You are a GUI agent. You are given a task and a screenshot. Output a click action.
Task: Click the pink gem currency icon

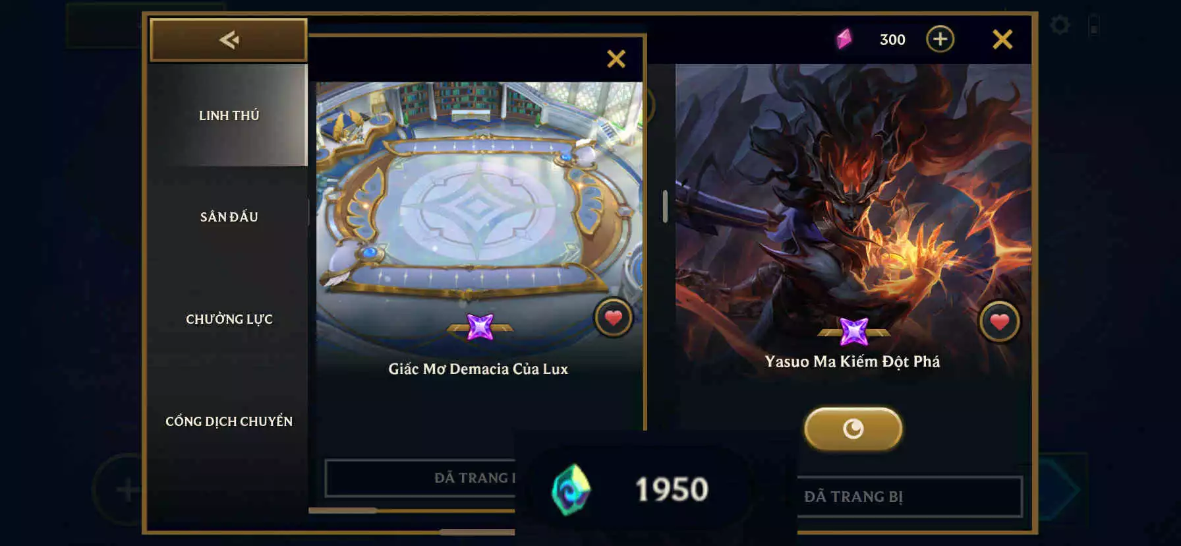[x=844, y=39]
